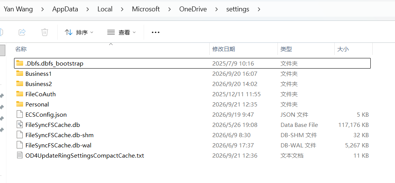Expand the chevron after Local

[x=122, y=9]
